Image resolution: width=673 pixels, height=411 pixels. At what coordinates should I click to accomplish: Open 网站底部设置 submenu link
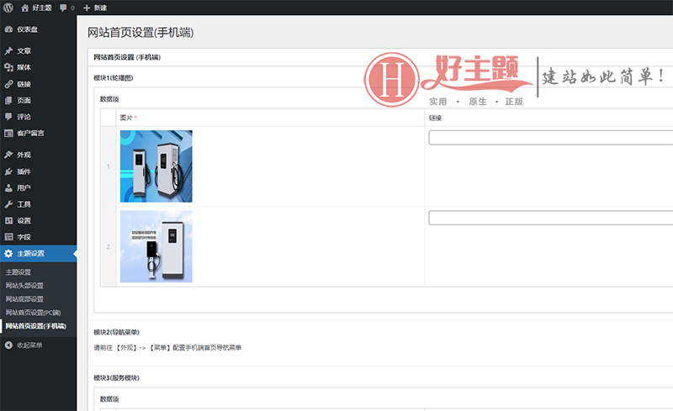click(x=24, y=299)
